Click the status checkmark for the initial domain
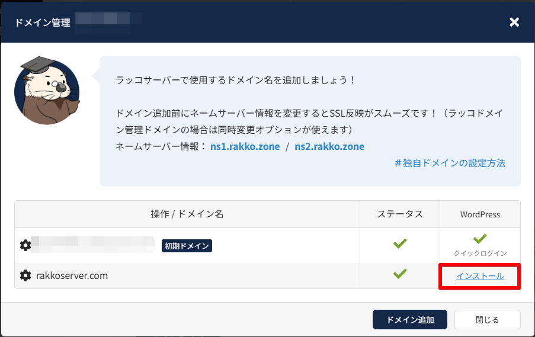This screenshot has width=535, height=337. [400, 243]
